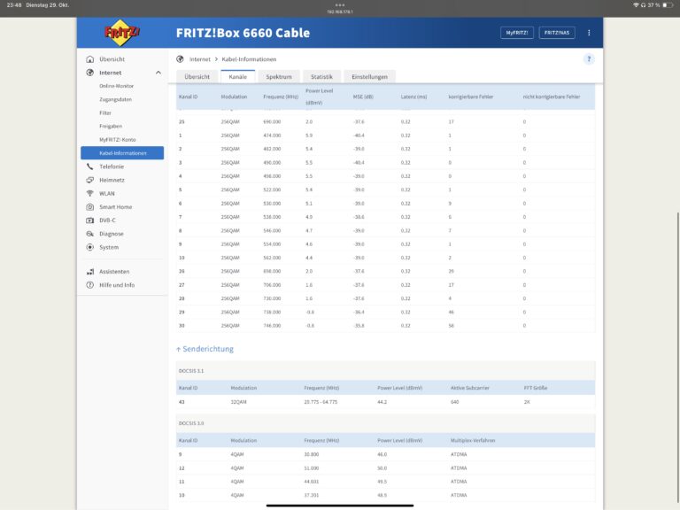Open Heimnetz via the network icon
Viewport: 680px width, 510px height.
tap(90, 180)
